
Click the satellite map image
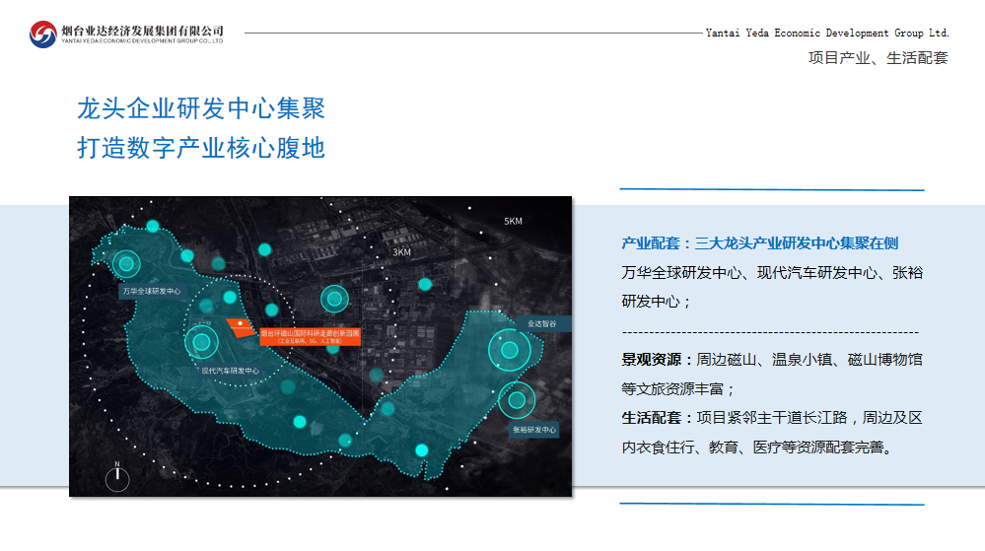click(320, 346)
